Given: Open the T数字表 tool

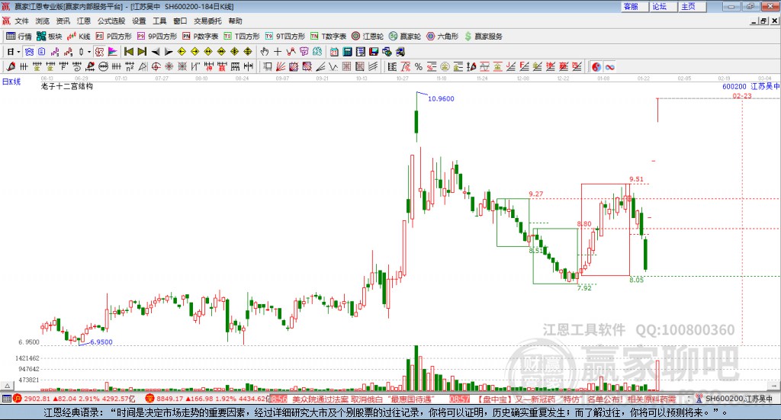Looking at the screenshot, I should click(328, 37).
